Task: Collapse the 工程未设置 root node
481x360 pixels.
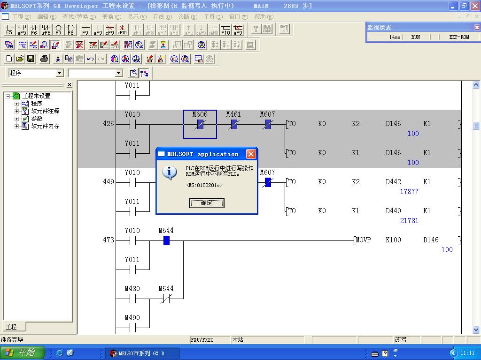Action: pos(8,96)
